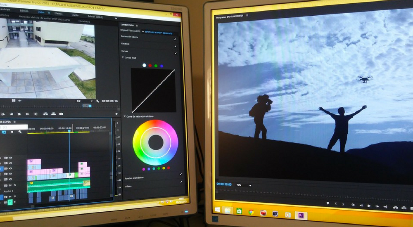Select the red channel curve swatch
Screen dimensions: 413x227
(x=150, y=66)
